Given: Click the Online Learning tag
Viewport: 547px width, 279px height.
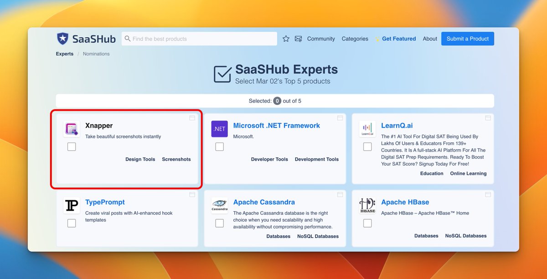Looking at the screenshot, I should (x=468, y=173).
